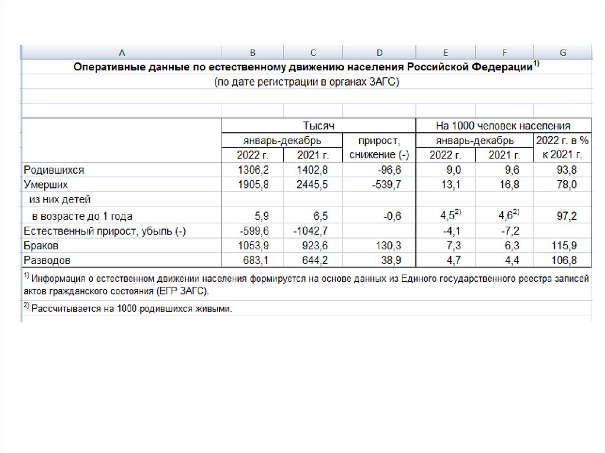
Task: Click cell value 93,8
Action: [x=567, y=170]
